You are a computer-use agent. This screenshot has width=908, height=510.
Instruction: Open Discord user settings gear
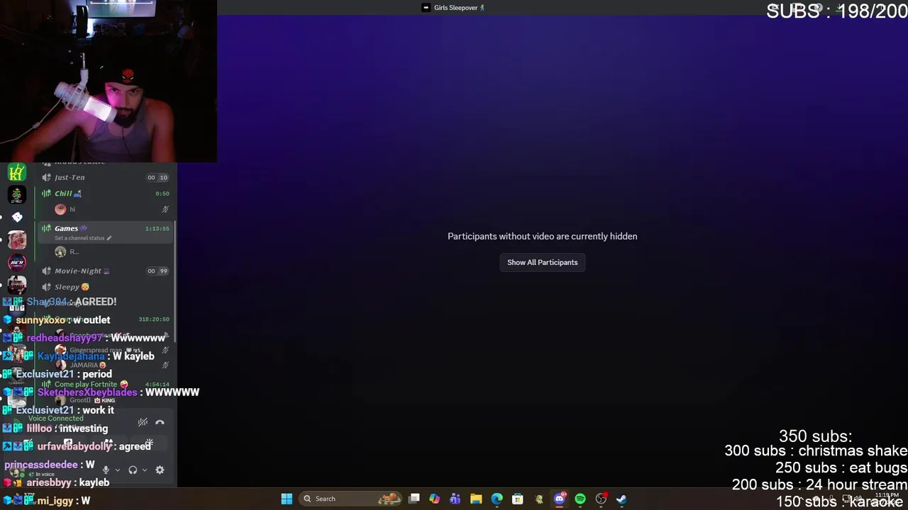160,470
